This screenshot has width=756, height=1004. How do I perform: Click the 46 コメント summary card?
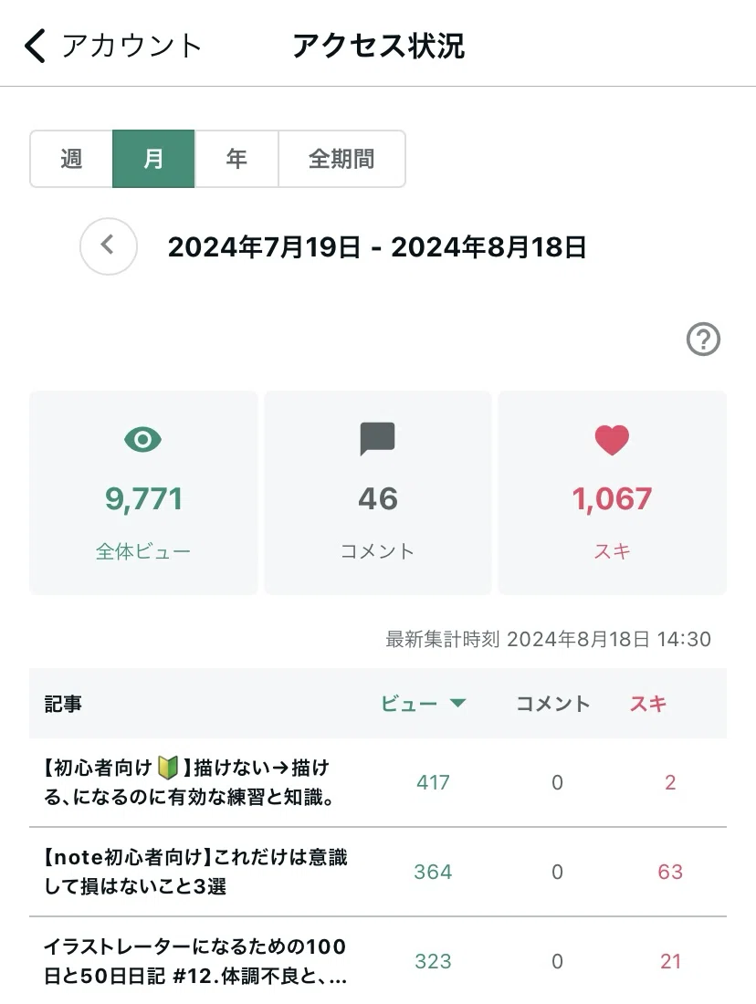tap(378, 493)
